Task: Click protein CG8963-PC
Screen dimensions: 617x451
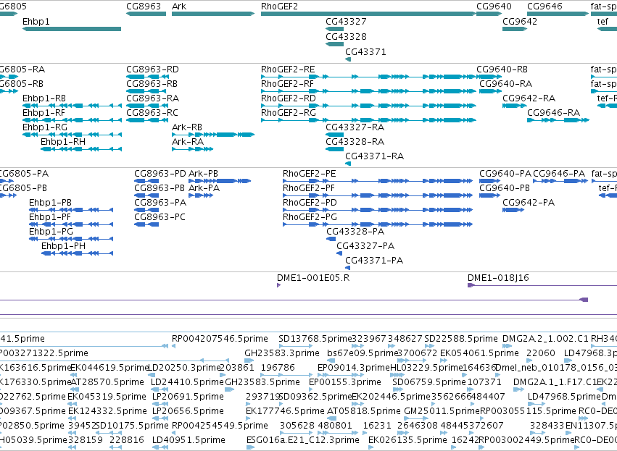Action: click(x=146, y=224)
